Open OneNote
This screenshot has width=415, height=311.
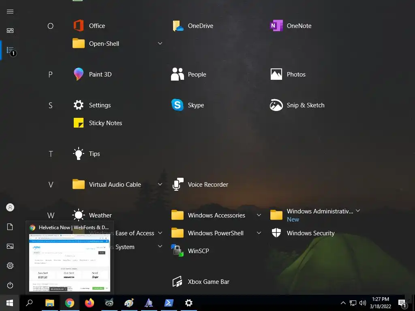tap(291, 26)
